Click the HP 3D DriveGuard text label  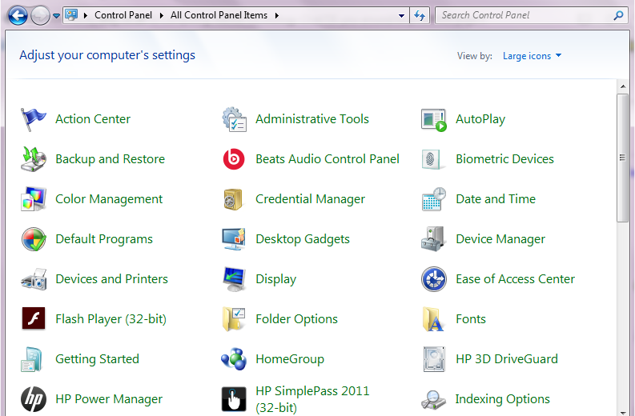(x=507, y=359)
